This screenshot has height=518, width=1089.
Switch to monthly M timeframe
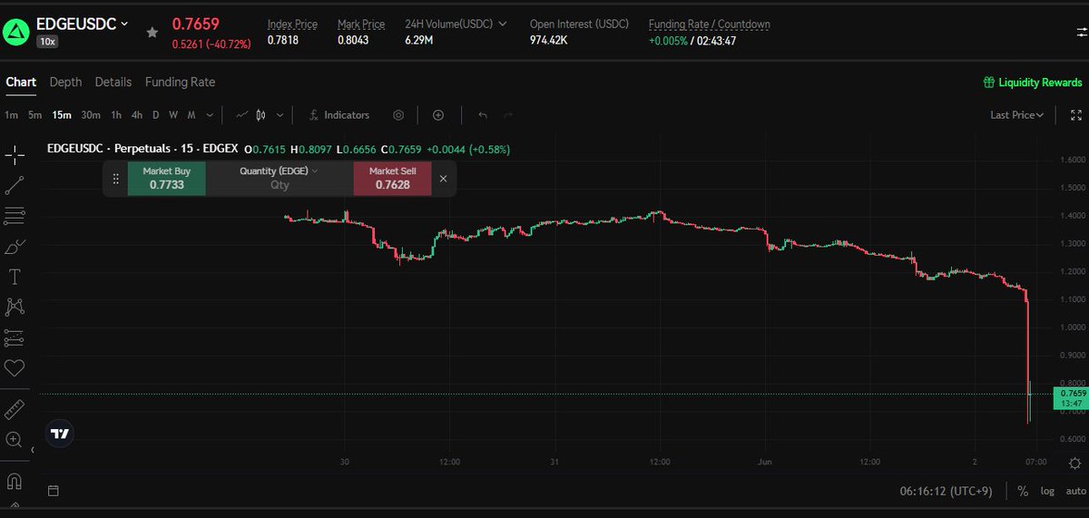coord(191,115)
